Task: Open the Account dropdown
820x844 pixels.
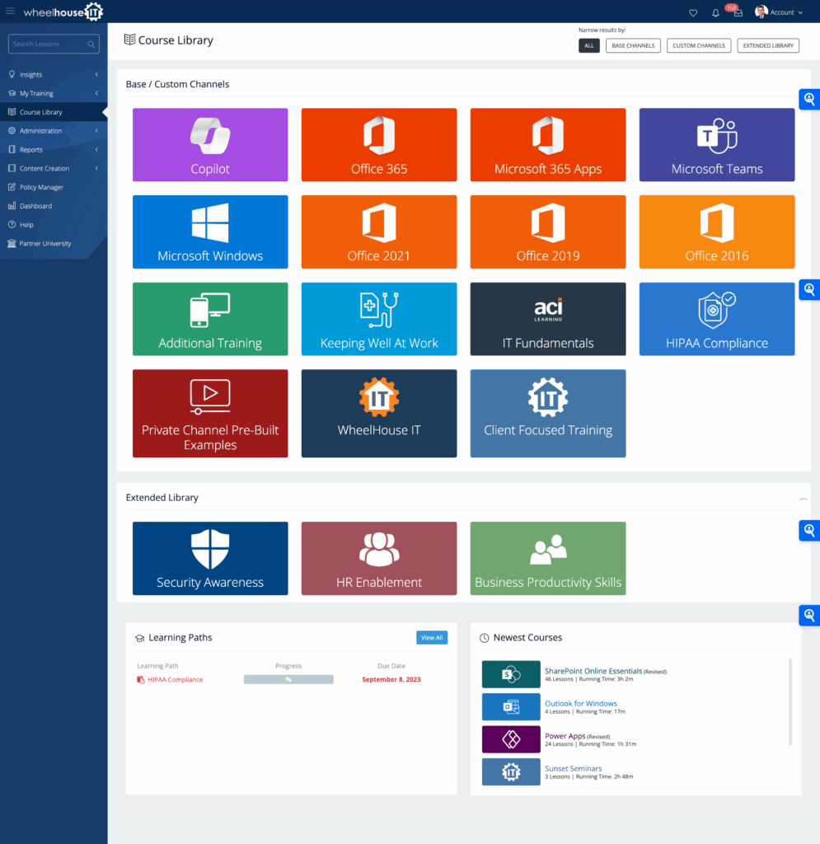Action: [779, 12]
